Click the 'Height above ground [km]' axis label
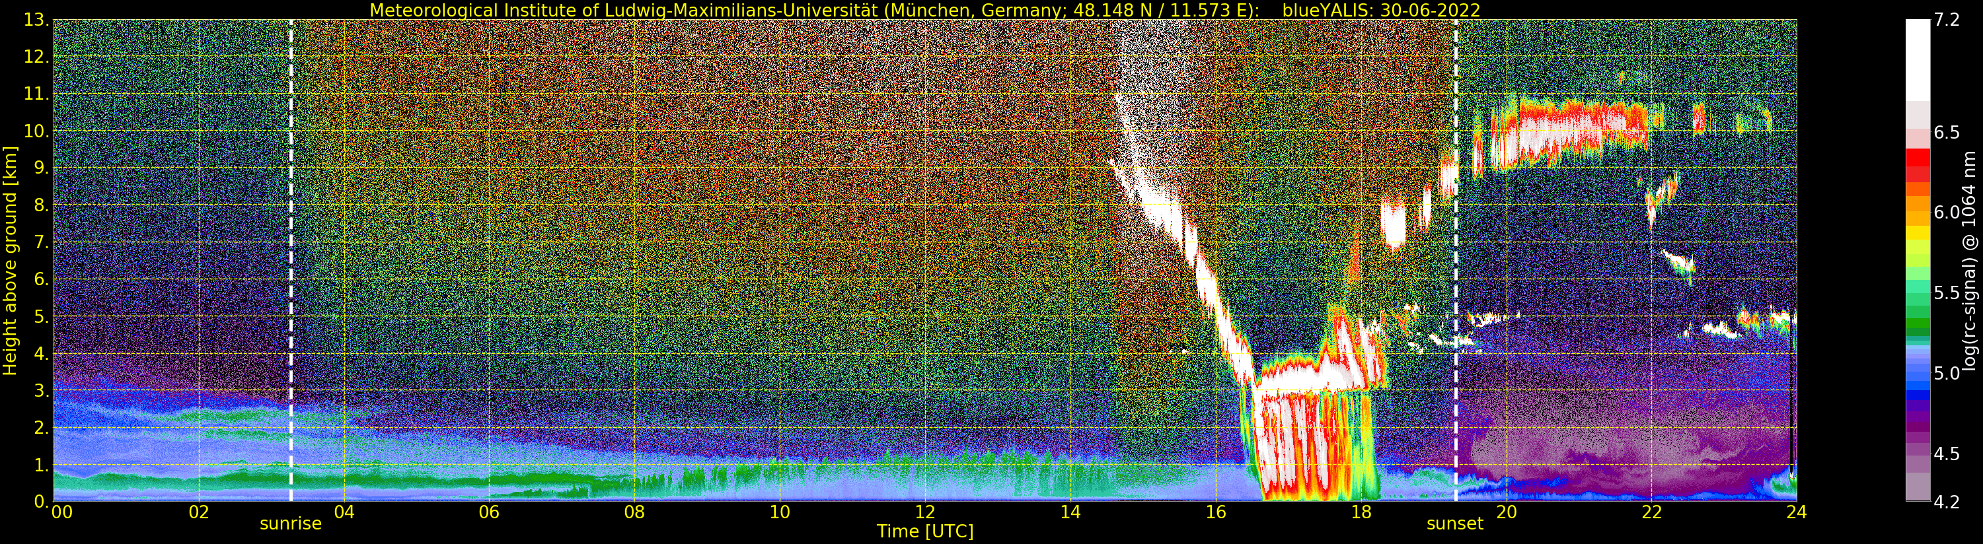 pyautogui.click(x=10, y=260)
